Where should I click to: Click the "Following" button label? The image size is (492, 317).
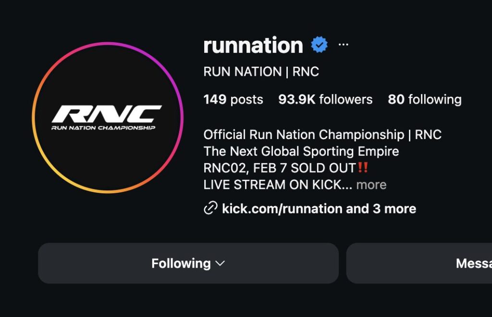point(181,263)
